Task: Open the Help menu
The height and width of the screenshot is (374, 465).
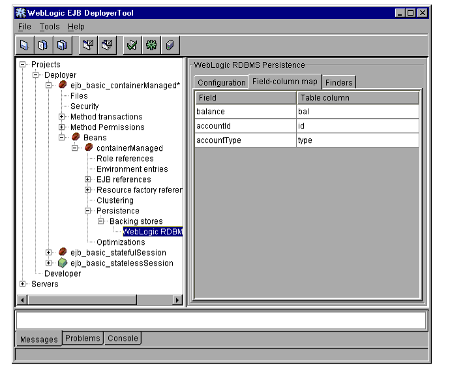Action: [76, 27]
